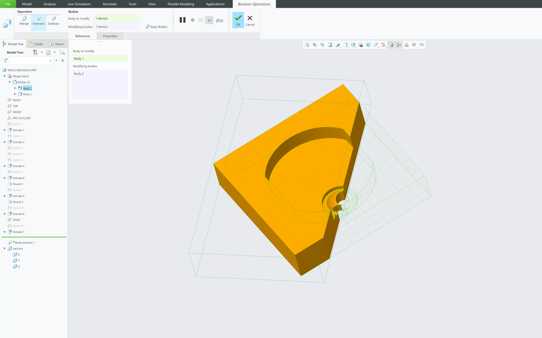
Task: Click the Modifying bodies collector field
Action: pos(116,27)
